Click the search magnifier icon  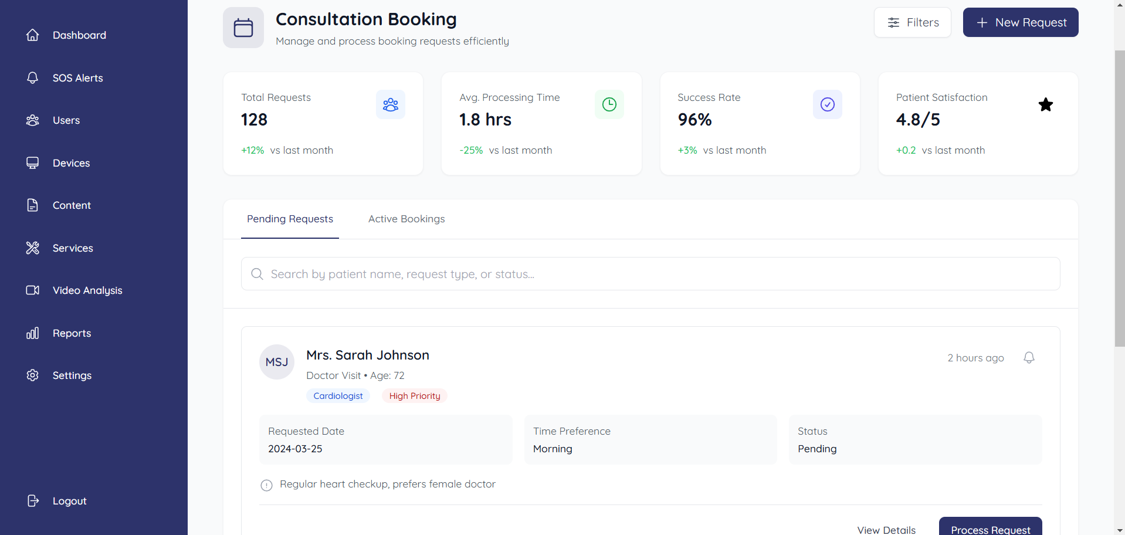(x=257, y=274)
